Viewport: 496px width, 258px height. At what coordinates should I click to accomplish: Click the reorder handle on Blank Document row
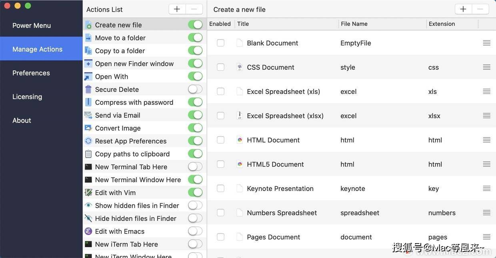click(x=486, y=43)
